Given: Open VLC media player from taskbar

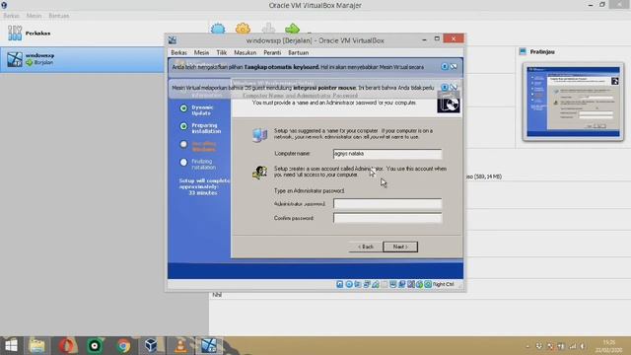Looking at the screenshot, I should point(179,346).
